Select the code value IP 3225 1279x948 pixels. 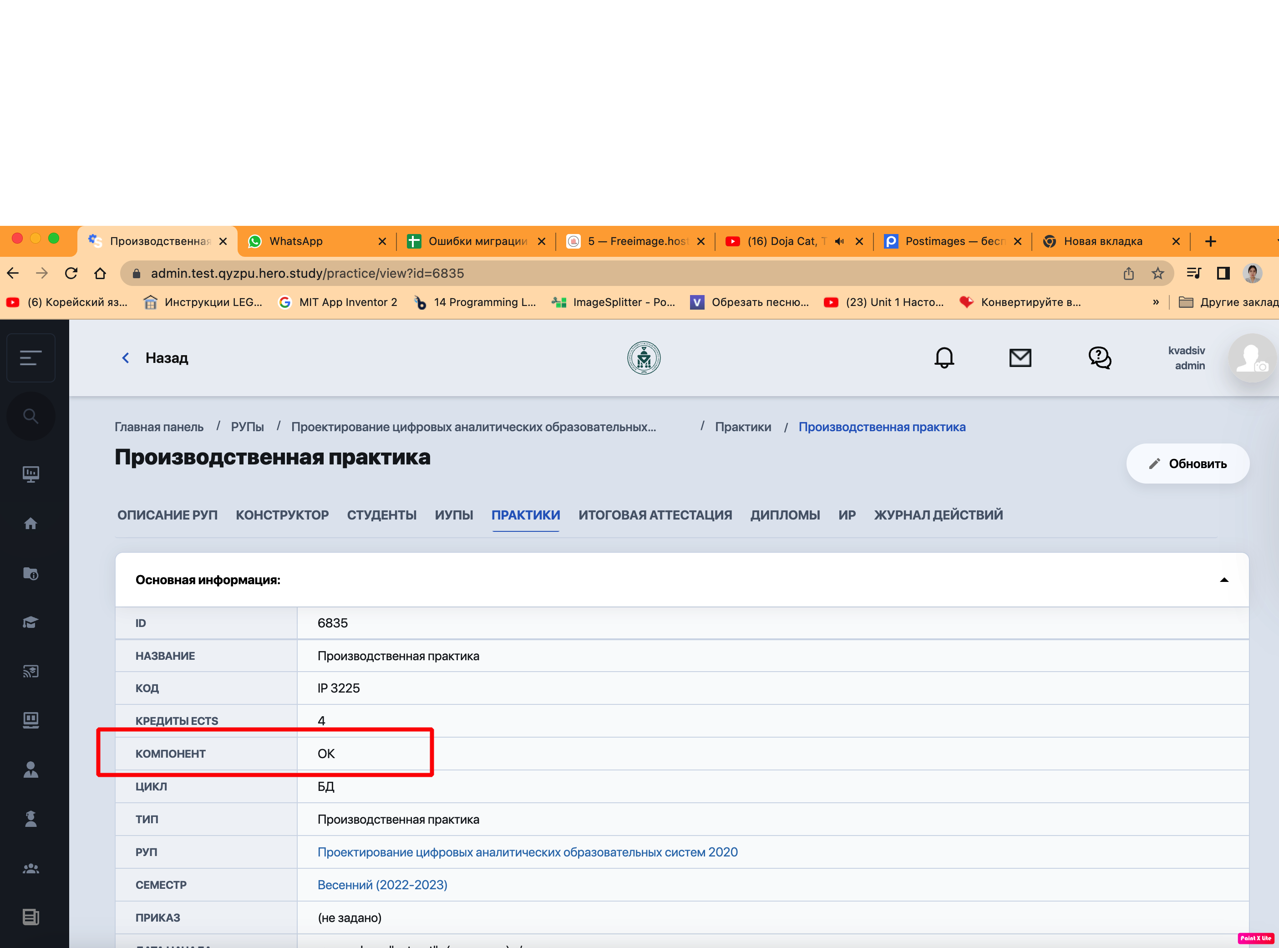pyautogui.click(x=338, y=688)
